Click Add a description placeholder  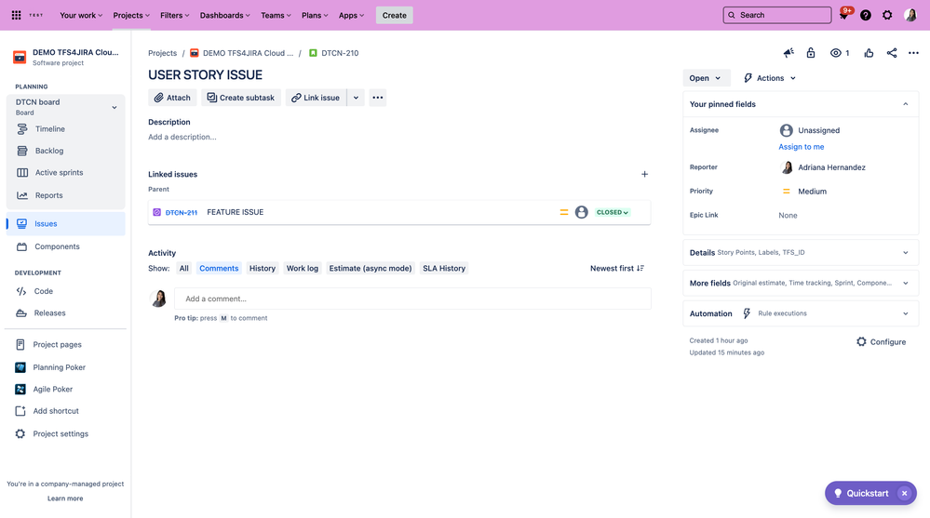click(182, 137)
